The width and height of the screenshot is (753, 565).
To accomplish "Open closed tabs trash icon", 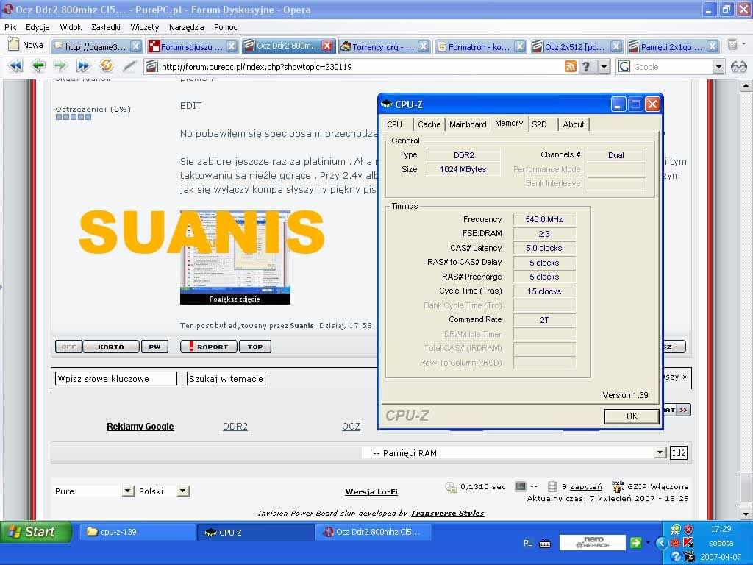I will click(732, 45).
